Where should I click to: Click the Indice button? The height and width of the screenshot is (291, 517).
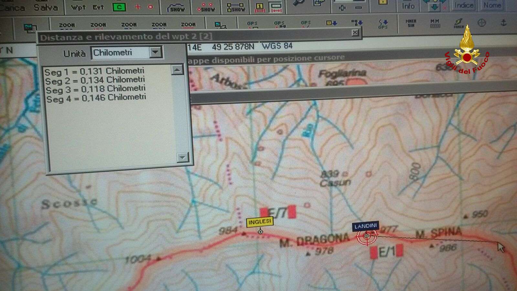click(x=464, y=5)
